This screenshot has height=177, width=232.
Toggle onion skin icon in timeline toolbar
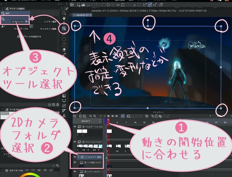pyautogui.click(x=146, y=116)
